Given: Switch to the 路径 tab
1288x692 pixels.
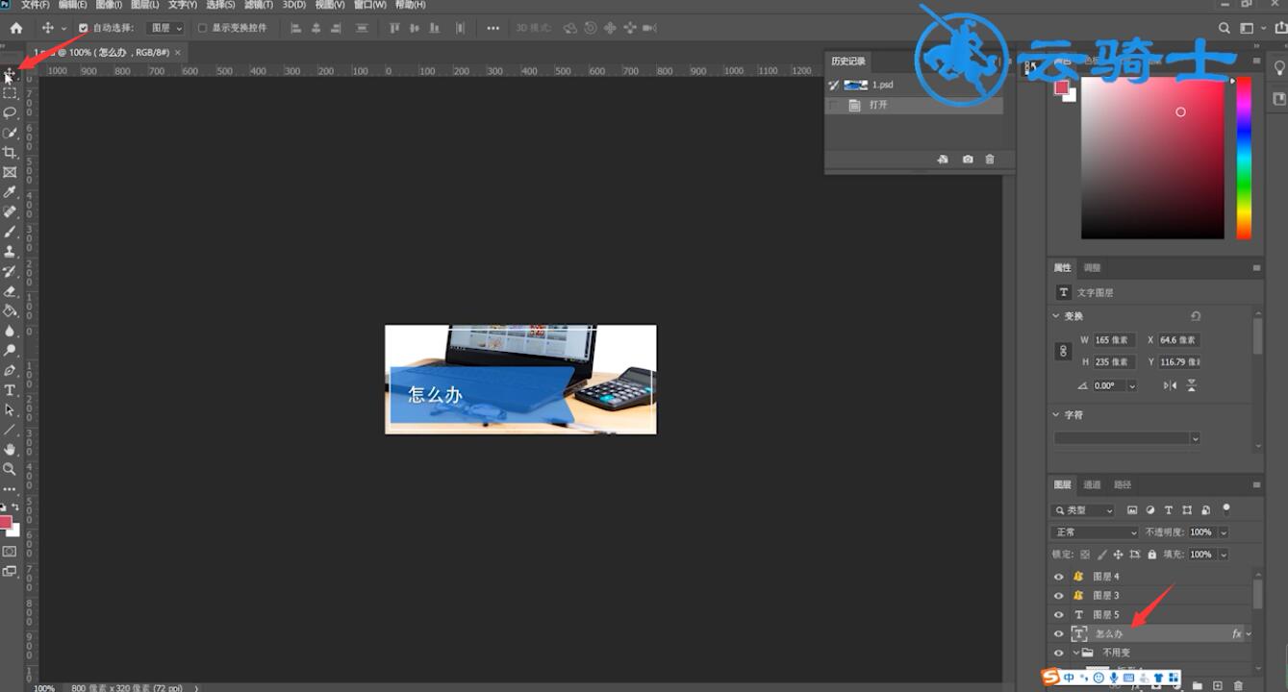Looking at the screenshot, I should click(1123, 484).
